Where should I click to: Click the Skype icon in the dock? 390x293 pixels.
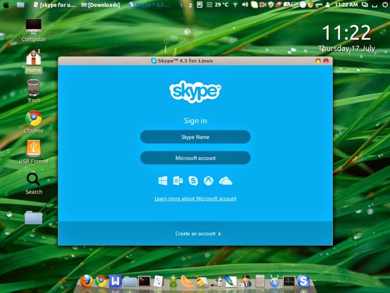pyautogui.click(x=303, y=281)
